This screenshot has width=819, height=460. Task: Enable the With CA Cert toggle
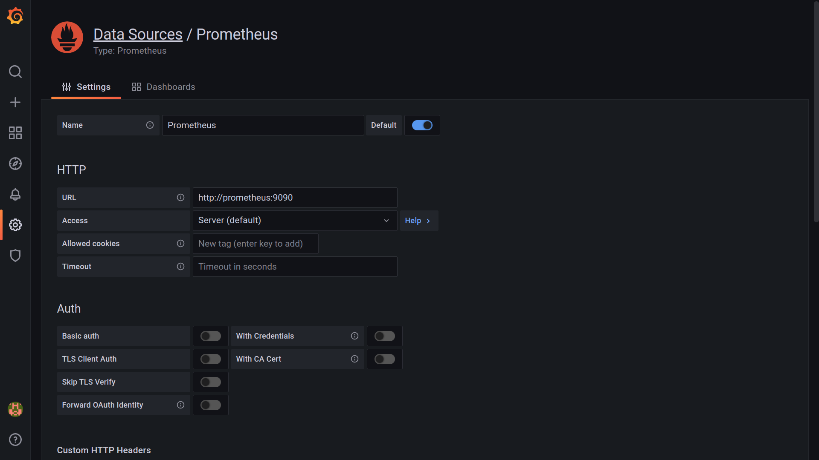(x=385, y=359)
